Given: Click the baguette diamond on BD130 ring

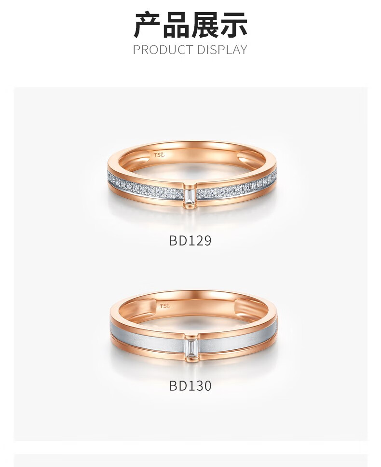Looking at the screenshot, I should click(x=190, y=347).
